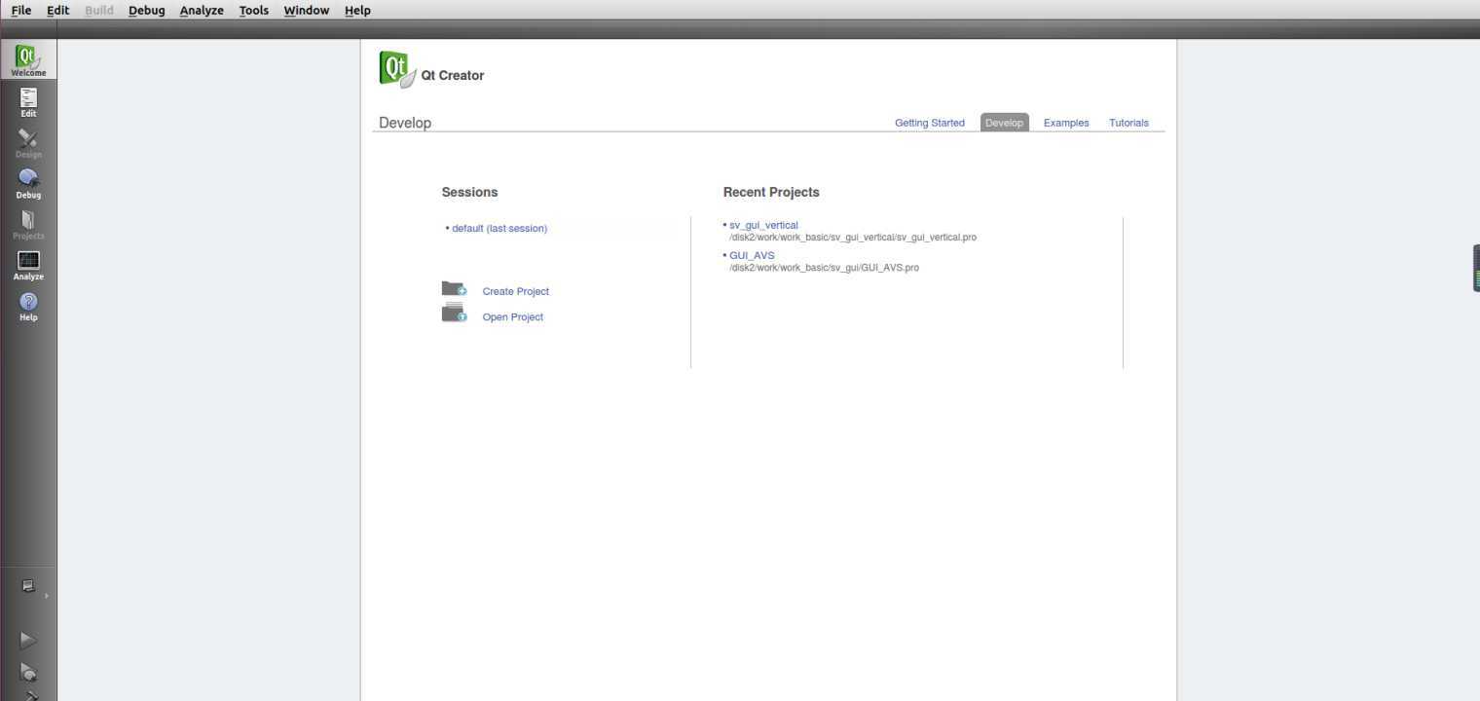The height and width of the screenshot is (701, 1480).
Task: Open Projects mode icon
Action: tap(28, 225)
